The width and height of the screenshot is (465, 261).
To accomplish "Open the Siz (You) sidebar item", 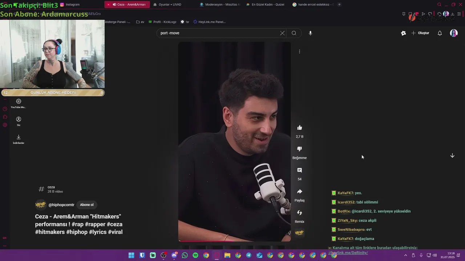I will coord(19,121).
